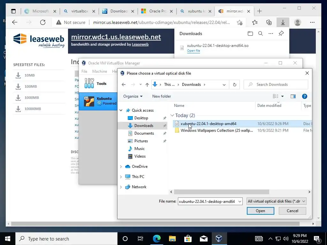This screenshot has width=327, height=245.
Task: Open Edge settings and more menu
Action: pyautogui.click(x=312, y=22)
